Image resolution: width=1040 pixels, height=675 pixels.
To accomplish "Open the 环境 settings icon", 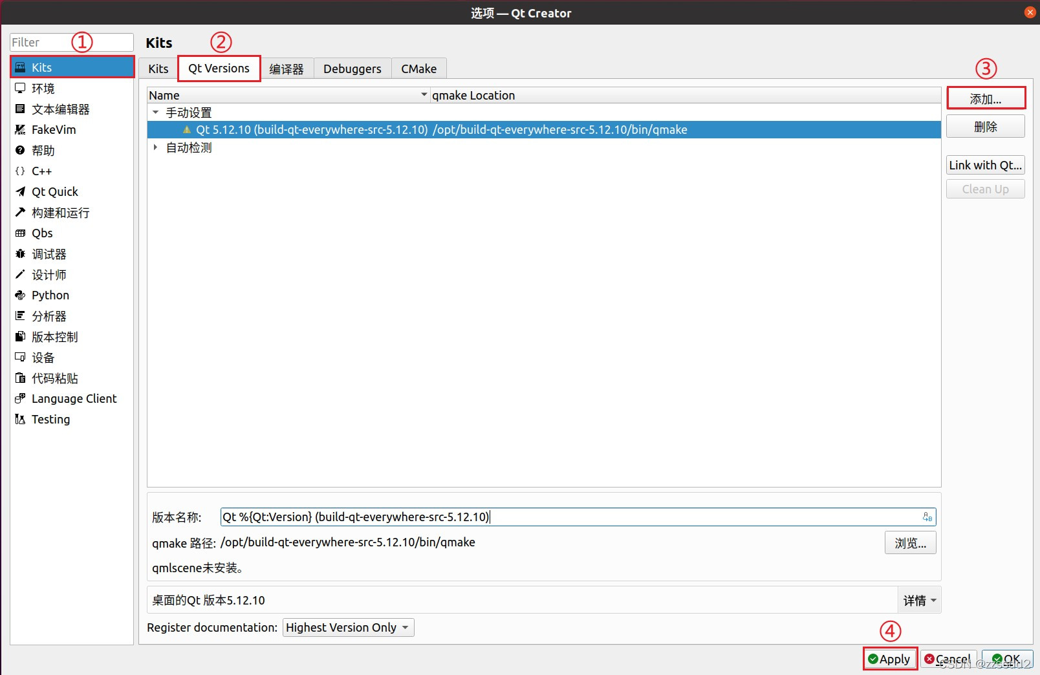I will point(20,88).
